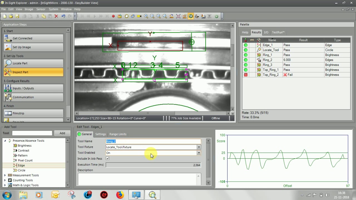Select the Pattern tool in tool tree
Image resolution: width=356 pixels, height=200 pixels.
click(x=23, y=156)
